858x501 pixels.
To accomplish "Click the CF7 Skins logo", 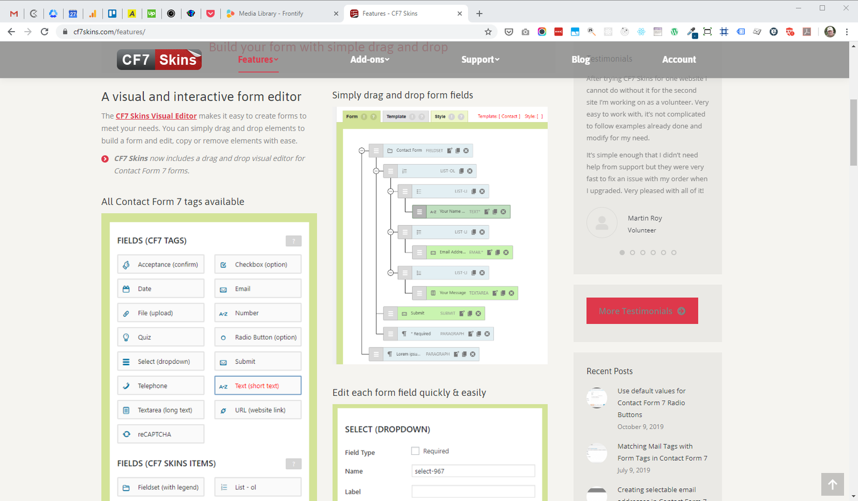I will tap(159, 60).
